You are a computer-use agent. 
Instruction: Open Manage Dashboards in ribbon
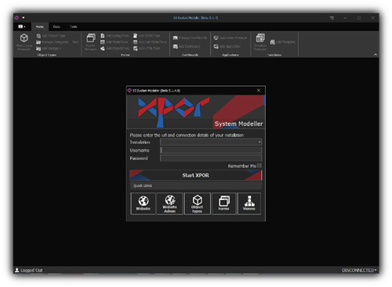coord(190,38)
